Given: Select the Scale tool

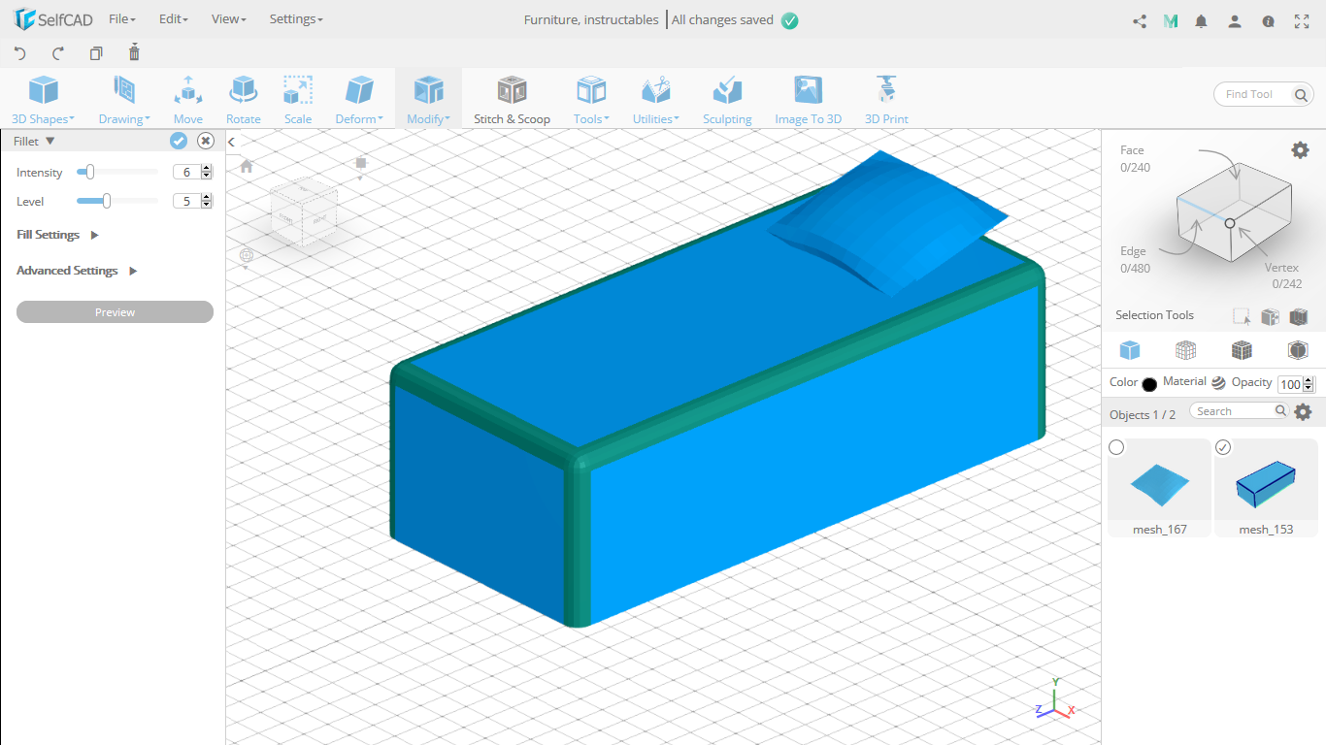Looking at the screenshot, I should click(298, 100).
